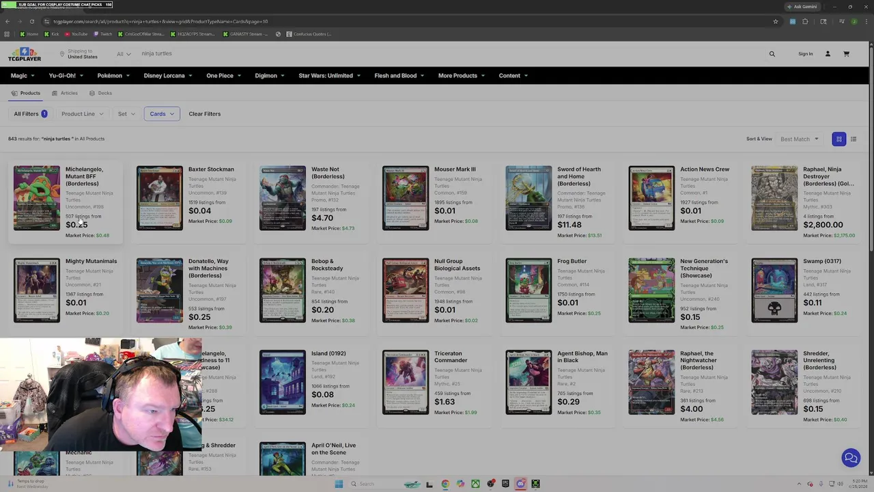
Task: Show hidden system tray icons
Action: 800,484
